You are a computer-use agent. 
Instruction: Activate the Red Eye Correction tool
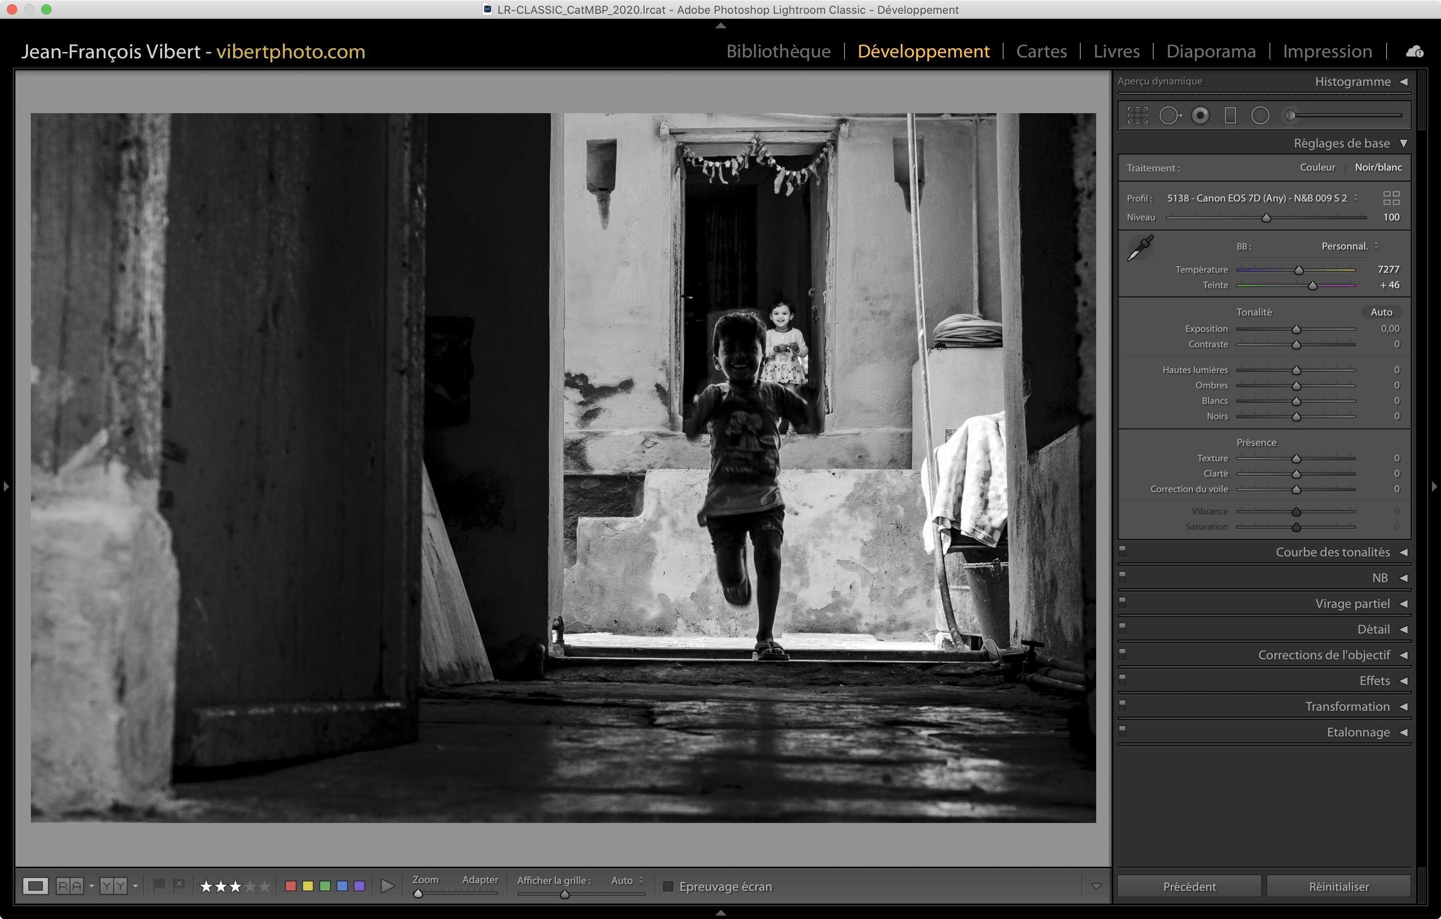coord(1200,115)
